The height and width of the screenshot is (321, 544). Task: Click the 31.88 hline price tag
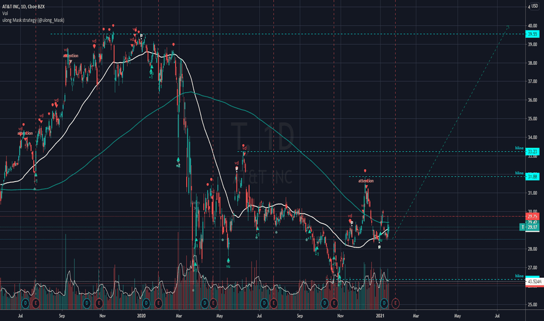(532, 177)
